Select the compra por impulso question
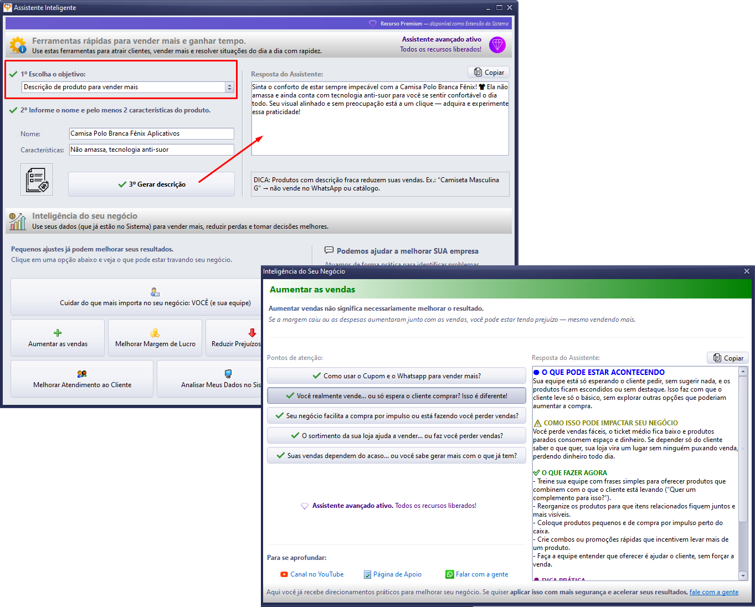This screenshot has width=755, height=607. click(396, 415)
